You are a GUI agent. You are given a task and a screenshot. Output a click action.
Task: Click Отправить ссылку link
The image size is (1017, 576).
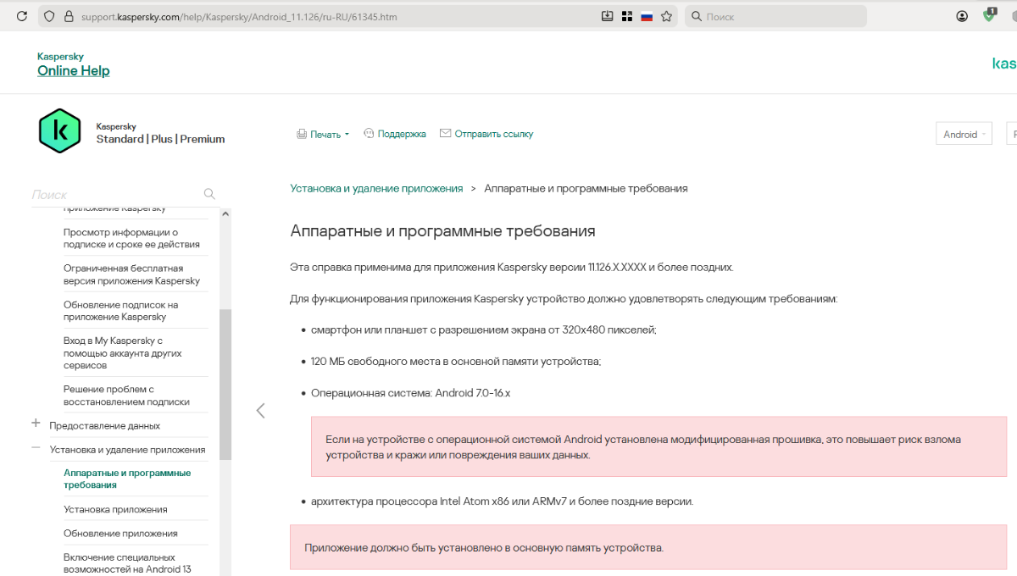point(494,134)
